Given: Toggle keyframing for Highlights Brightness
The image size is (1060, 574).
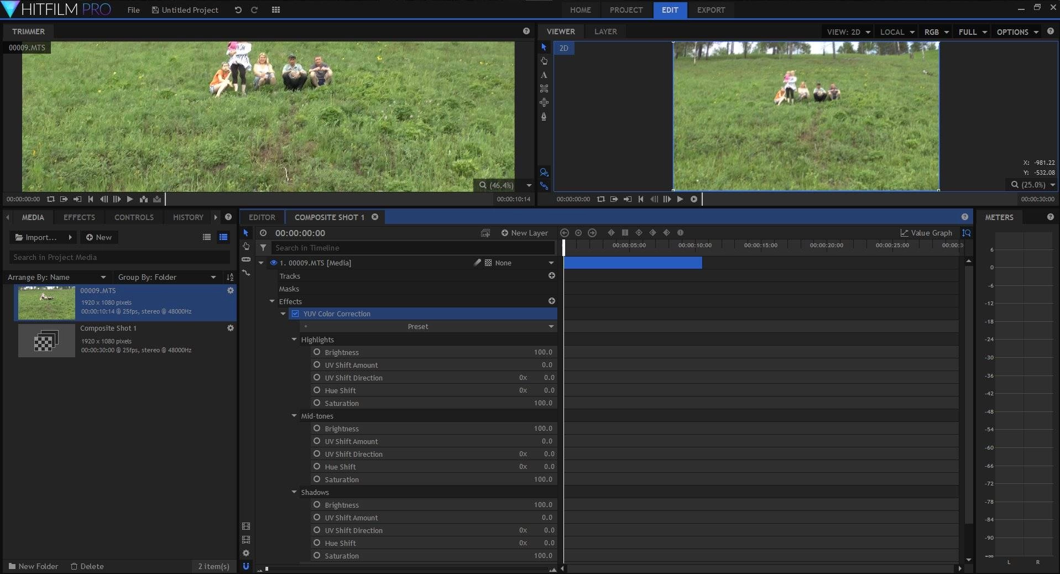Looking at the screenshot, I should 317,352.
